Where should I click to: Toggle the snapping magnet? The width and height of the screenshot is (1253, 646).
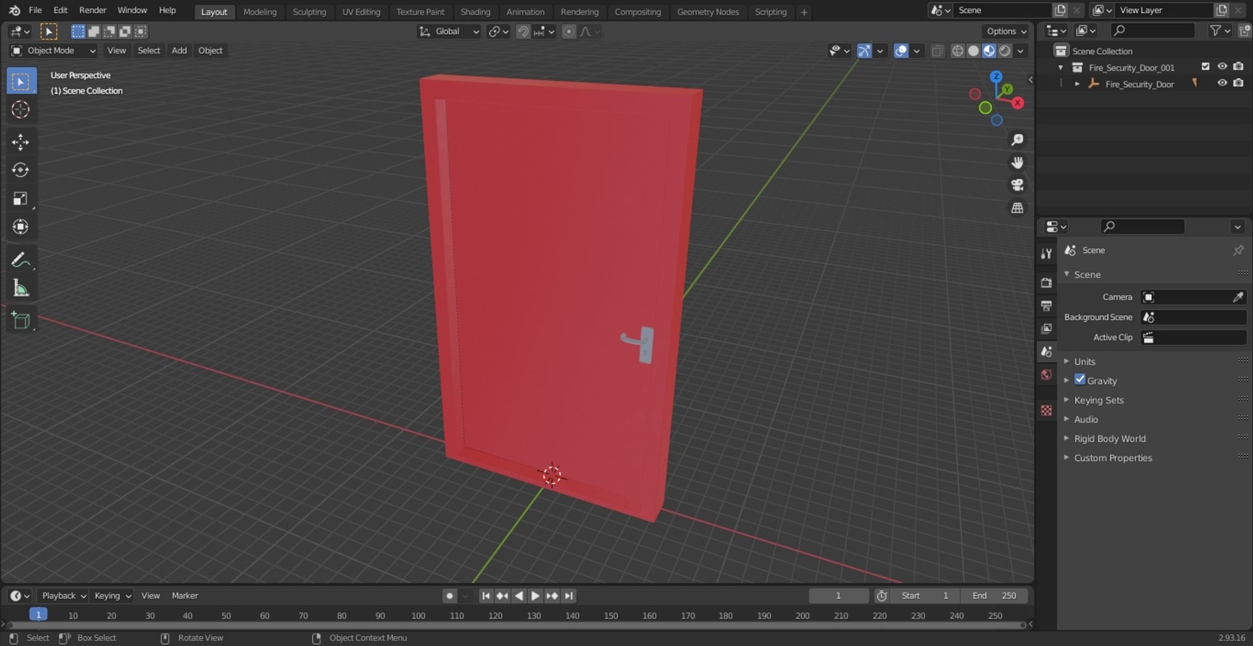[523, 31]
